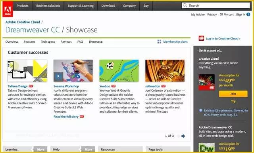Open the Yoohoo story link
Viewport: 254px width, 153px height.
105,86
